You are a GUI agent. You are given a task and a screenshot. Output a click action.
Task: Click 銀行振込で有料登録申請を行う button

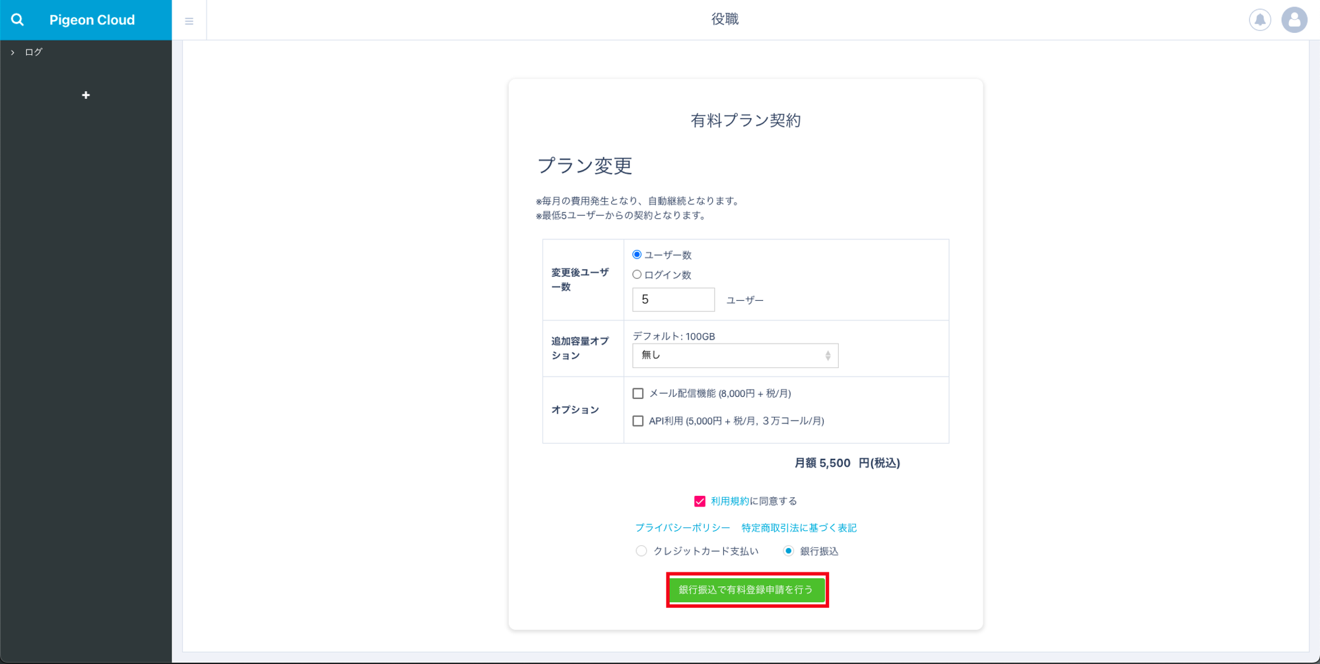pos(746,590)
